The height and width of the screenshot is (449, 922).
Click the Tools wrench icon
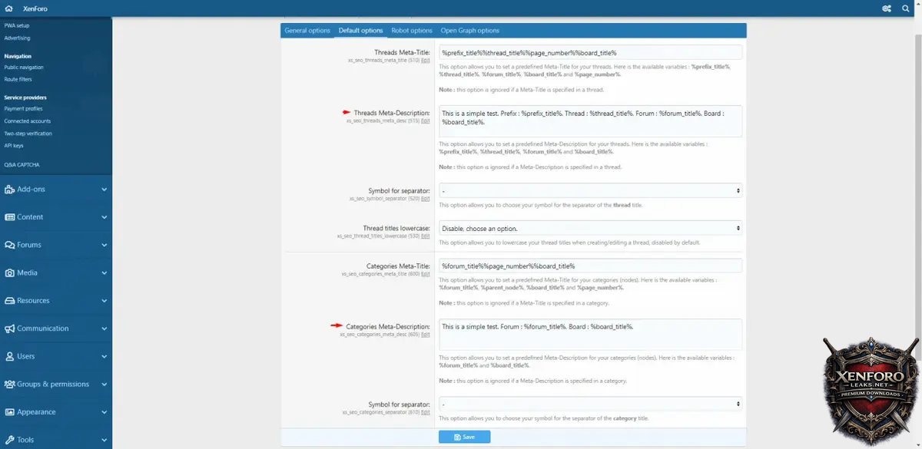(x=10, y=440)
